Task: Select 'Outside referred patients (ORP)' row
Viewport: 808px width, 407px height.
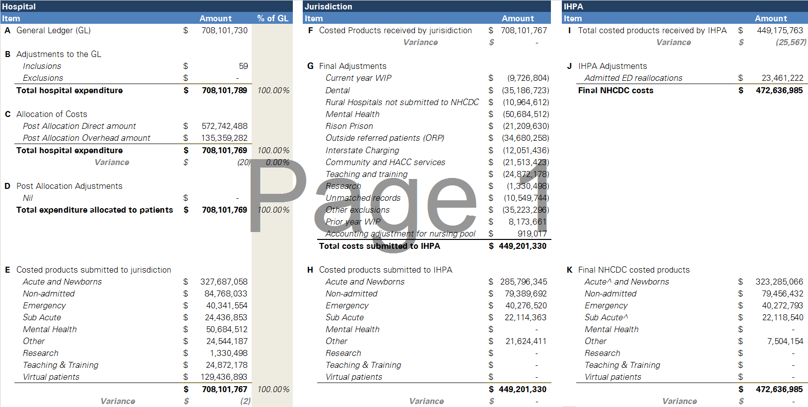Action: coord(385,138)
